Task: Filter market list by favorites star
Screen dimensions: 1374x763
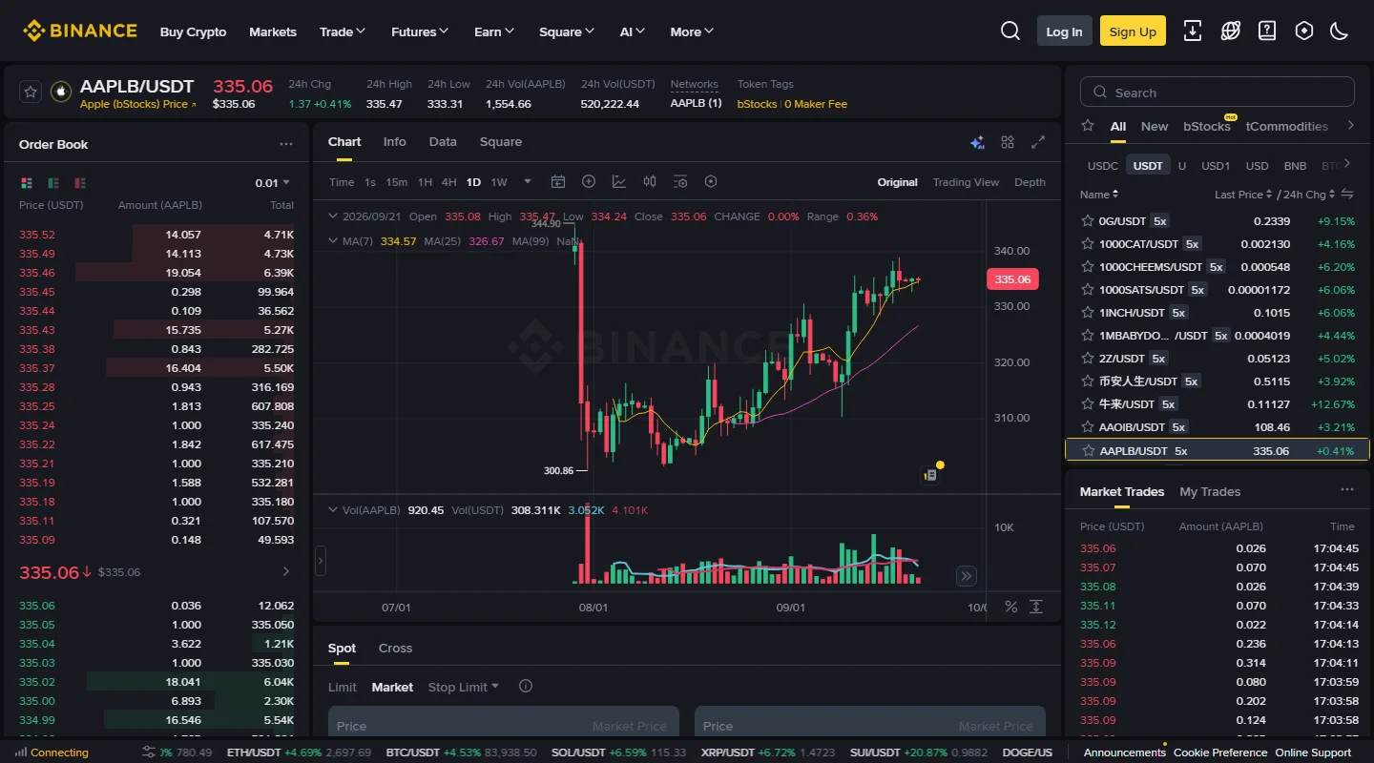Action: coord(1087,126)
